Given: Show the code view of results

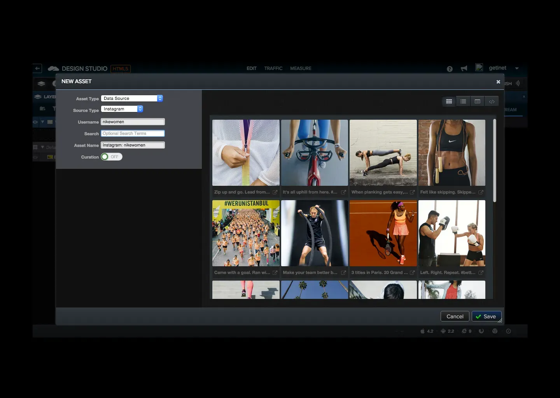Looking at the screenshot, I should point(492,101).
